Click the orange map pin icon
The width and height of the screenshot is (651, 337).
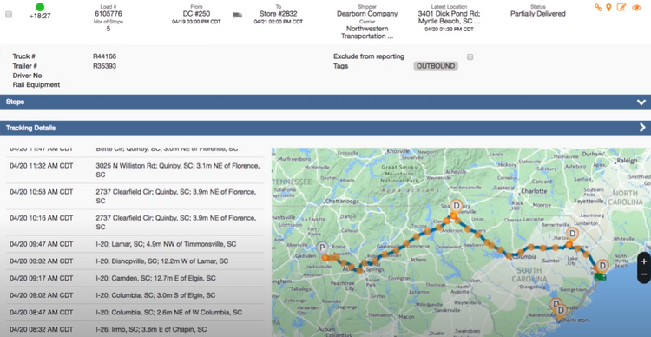click(x=608, y=8)
